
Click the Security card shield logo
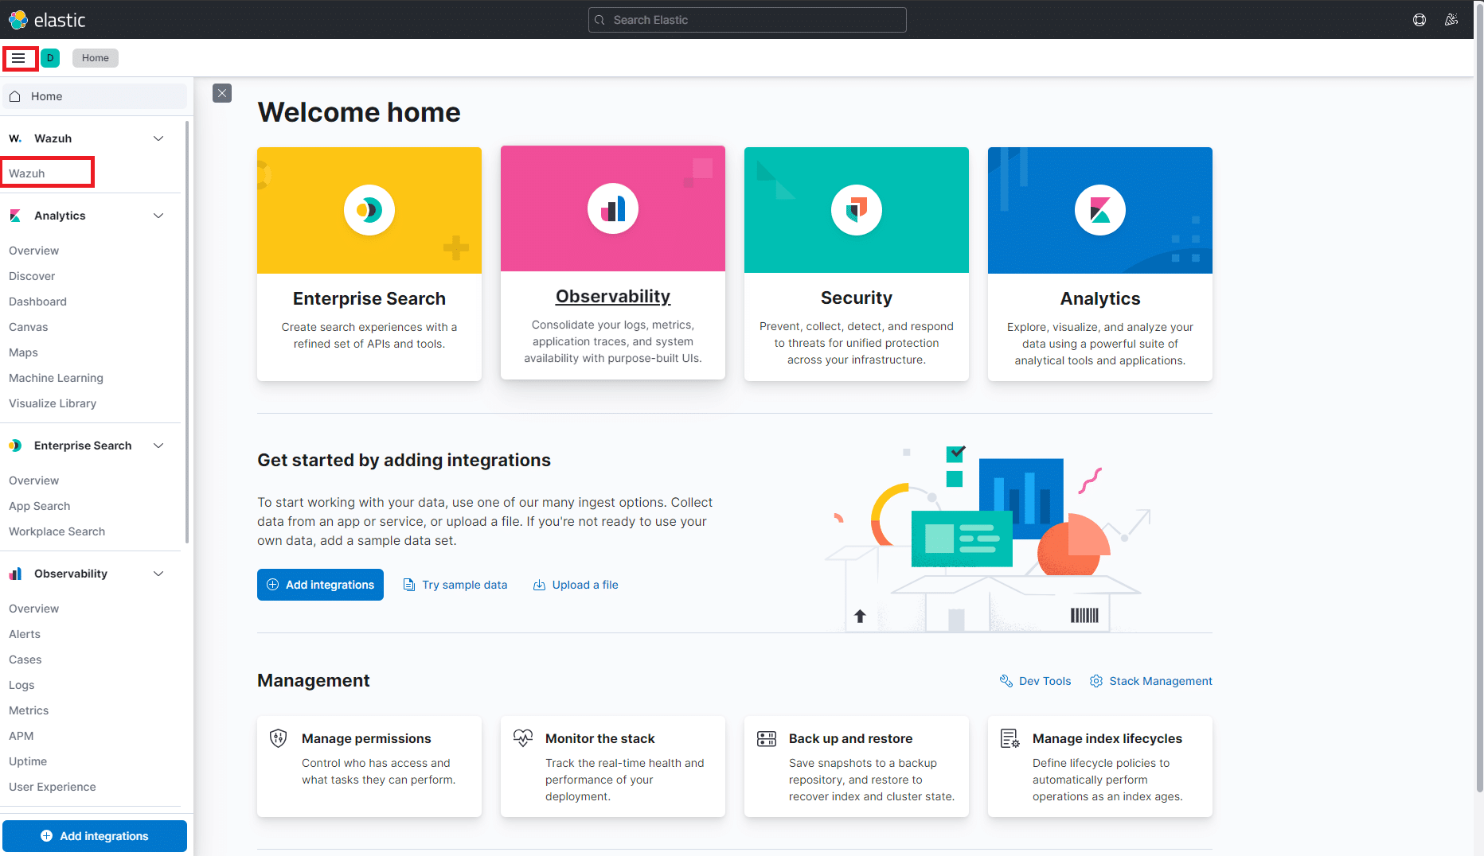(857, 210)
